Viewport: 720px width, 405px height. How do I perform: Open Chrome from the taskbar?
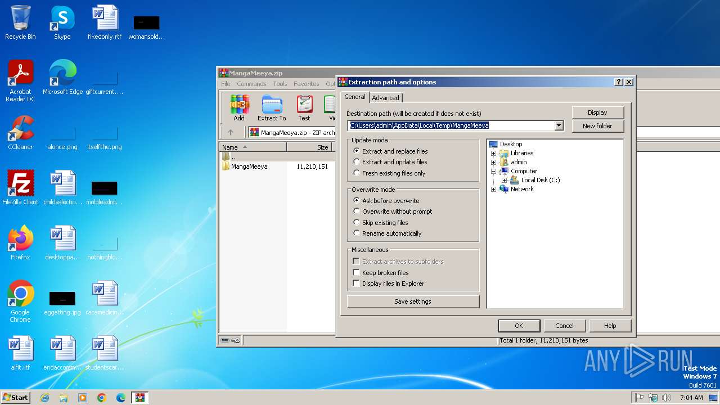pyautogui.click(x=102, y=398)
